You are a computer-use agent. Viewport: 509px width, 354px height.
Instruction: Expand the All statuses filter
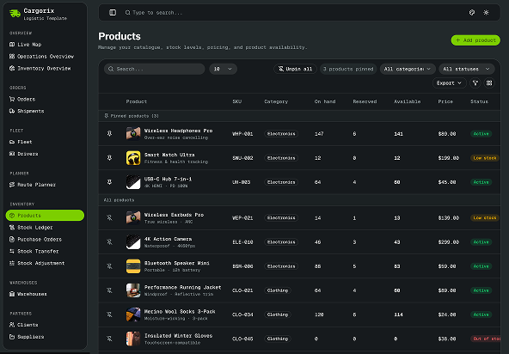pyautogui.click(x=467, y=69)
